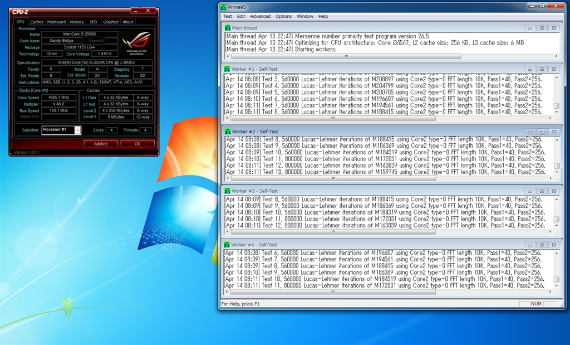Image resolution: width=570 pixels, height=345 pixels.
Task: Click the Bus Speed value '100.1 MHz'
Action: point(59,110)
